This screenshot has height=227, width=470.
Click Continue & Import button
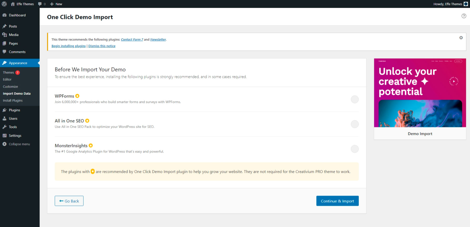pyautogui.click(x=337, y=201)
